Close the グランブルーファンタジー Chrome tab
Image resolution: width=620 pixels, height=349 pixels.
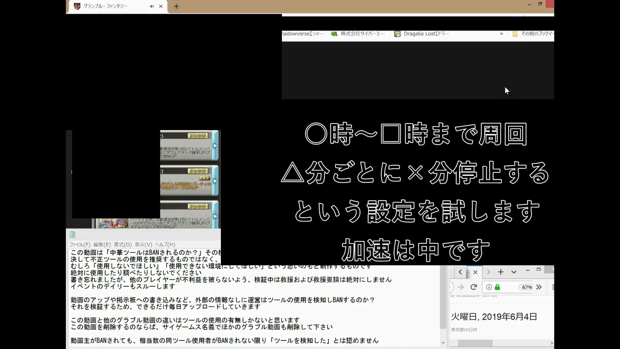(x=161, y=6)
